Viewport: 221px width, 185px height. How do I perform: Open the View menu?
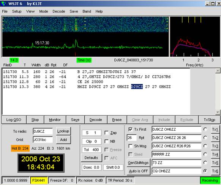[x=30, y=11]
